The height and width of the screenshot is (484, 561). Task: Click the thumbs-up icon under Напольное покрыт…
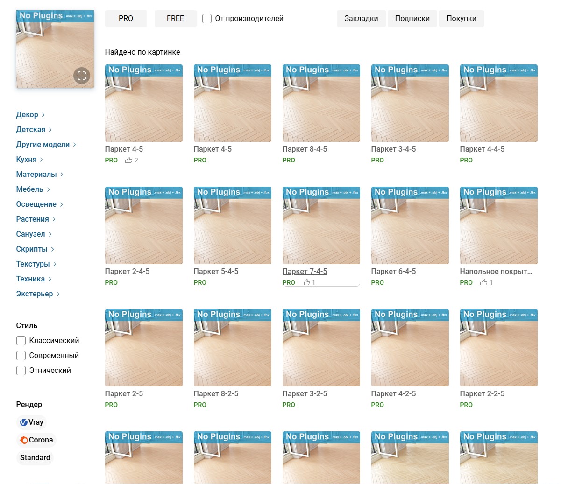coord(483,282)
